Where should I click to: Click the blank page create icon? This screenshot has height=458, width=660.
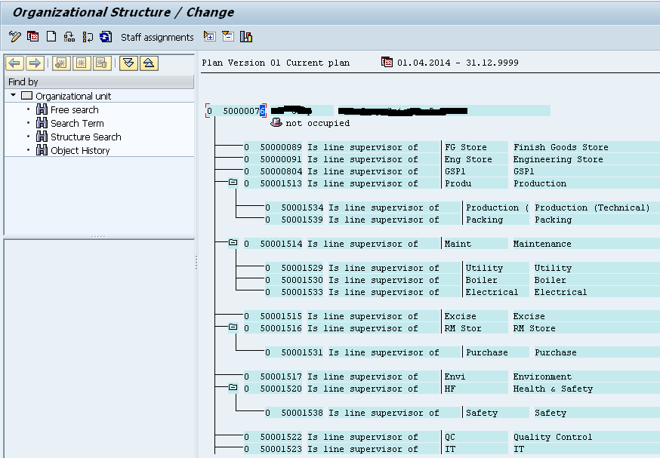[x=51, y=37]
